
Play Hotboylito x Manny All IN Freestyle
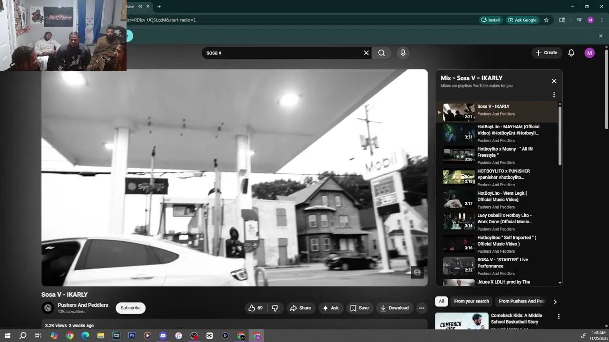(x=496, y=155)
